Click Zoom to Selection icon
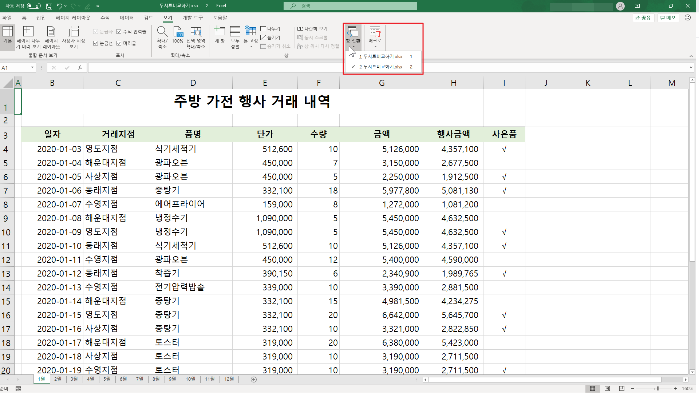 tap(196, 32)
